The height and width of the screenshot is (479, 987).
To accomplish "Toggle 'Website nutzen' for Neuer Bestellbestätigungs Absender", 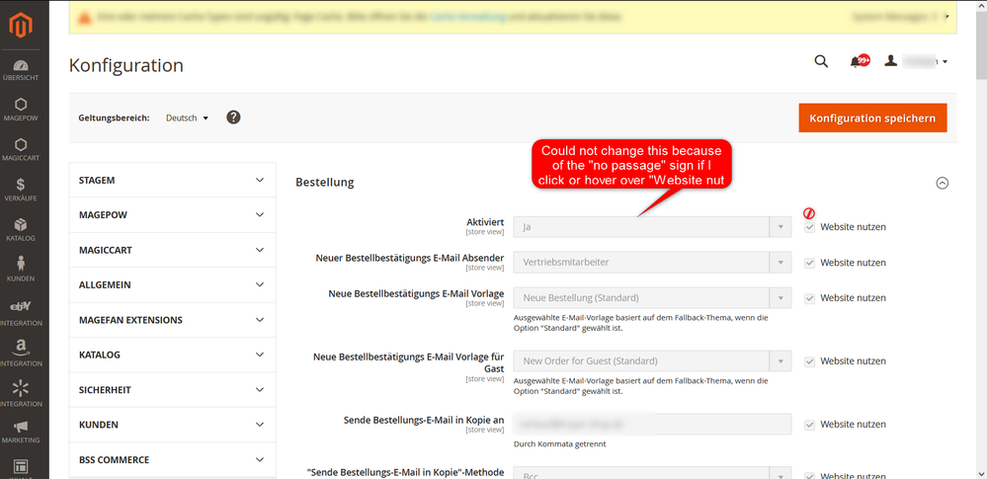I will (810, 263).
